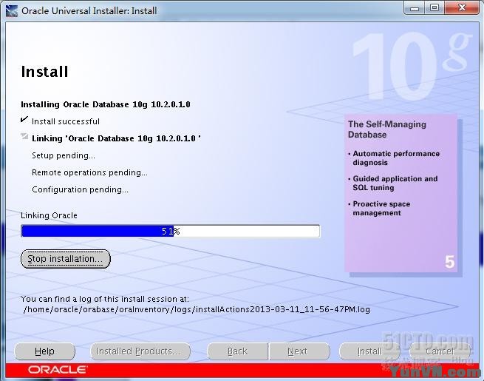Click 'The Self-Managing Database' panel title
The height and width of the screenshot is (381, 484).
[387, 129]
